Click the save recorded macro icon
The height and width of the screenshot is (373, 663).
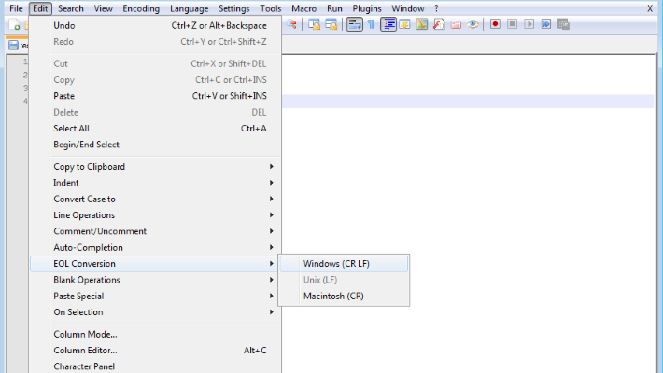tap(563, 24)
